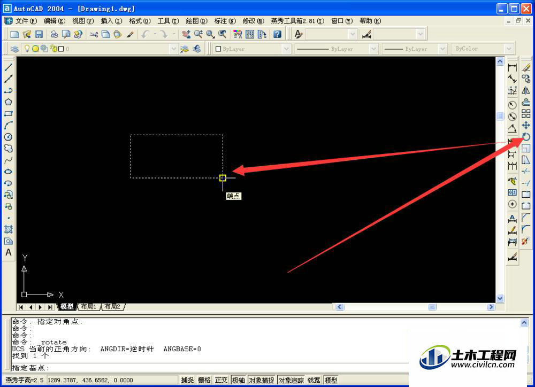Image resolution: width=535 pixels, height=387 pixels.
Task: Click the Match Properties brush icon
Action: pyautogui.click(x=130, y=34)
